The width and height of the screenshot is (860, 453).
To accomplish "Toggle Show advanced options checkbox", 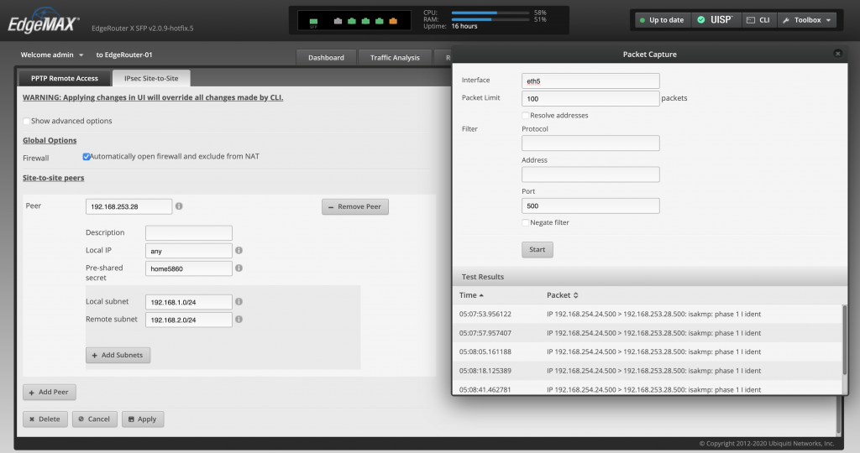I will tap(26, 121).
